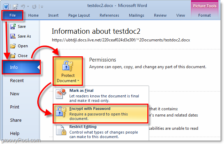The image size is (224, 144).
Task: Open the Undo history dropdown arrow
Action: click(x=28, y=7)
